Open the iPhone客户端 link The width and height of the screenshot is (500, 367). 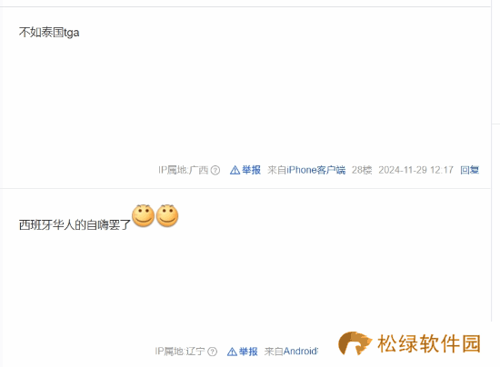point(316,170)
